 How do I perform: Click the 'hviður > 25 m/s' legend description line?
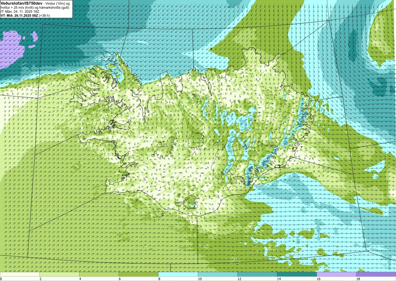pyautogui.click(x=35, y=7)
